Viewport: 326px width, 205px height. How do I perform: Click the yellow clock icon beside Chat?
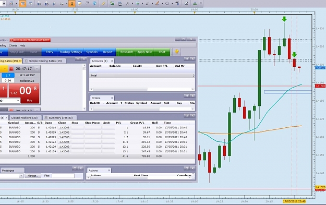pyautogui.click(x=176, y=52)
